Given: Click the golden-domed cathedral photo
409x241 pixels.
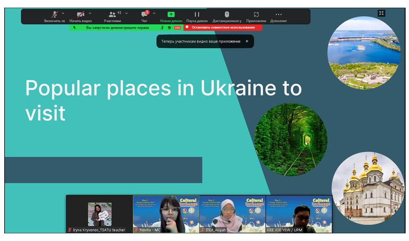Looking at the screenshot, I should click(368, 188).
